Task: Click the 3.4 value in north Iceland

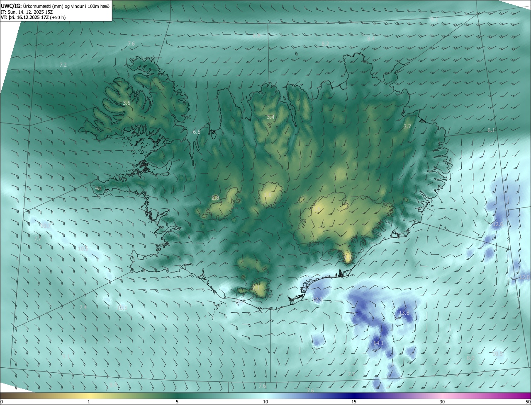Action: coord(270,117)
